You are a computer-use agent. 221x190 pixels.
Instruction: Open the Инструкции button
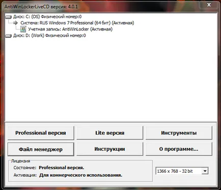click(x=110, y=149)
